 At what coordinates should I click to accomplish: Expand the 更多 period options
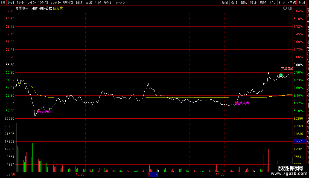pos(120,2)
